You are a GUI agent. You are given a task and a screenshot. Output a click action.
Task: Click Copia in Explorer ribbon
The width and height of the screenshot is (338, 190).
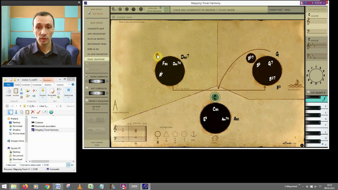click(8, 92)
